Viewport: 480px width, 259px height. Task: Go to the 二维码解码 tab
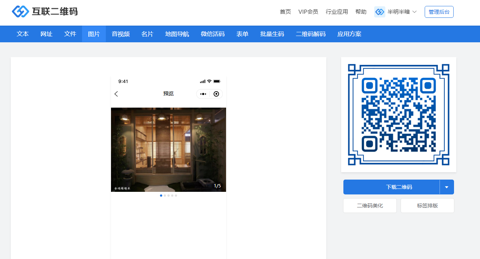[x=311, y=34]
